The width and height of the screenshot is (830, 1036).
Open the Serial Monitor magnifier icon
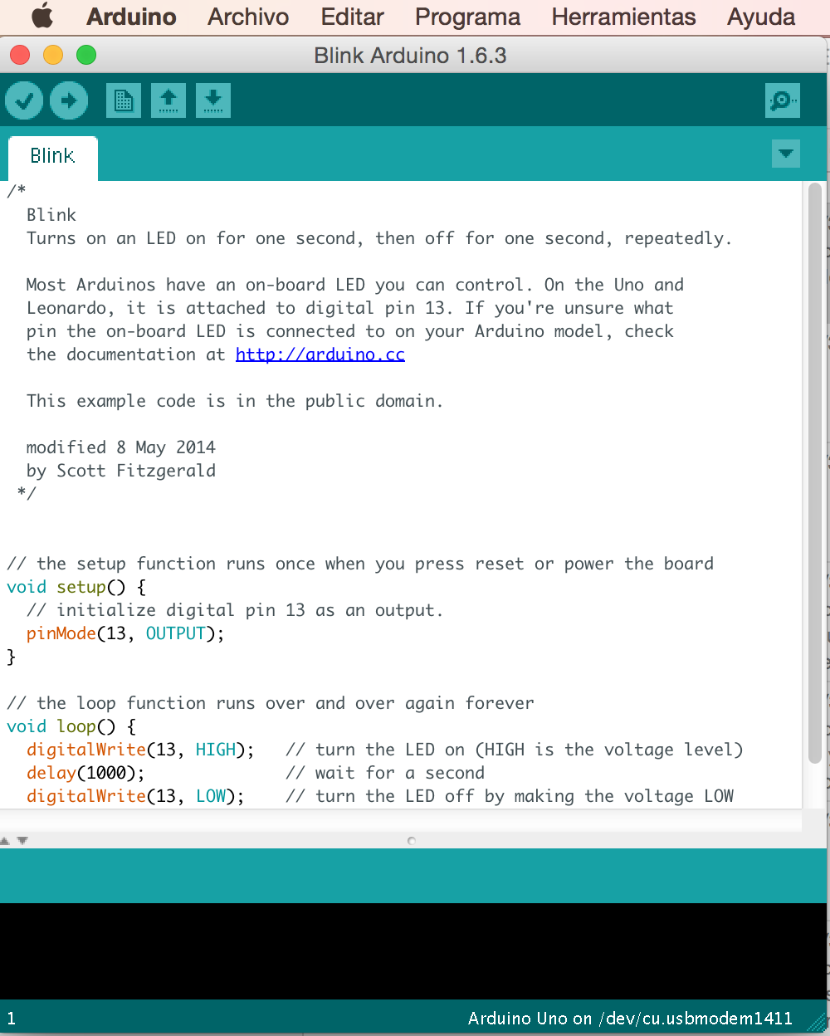(783, 101)
